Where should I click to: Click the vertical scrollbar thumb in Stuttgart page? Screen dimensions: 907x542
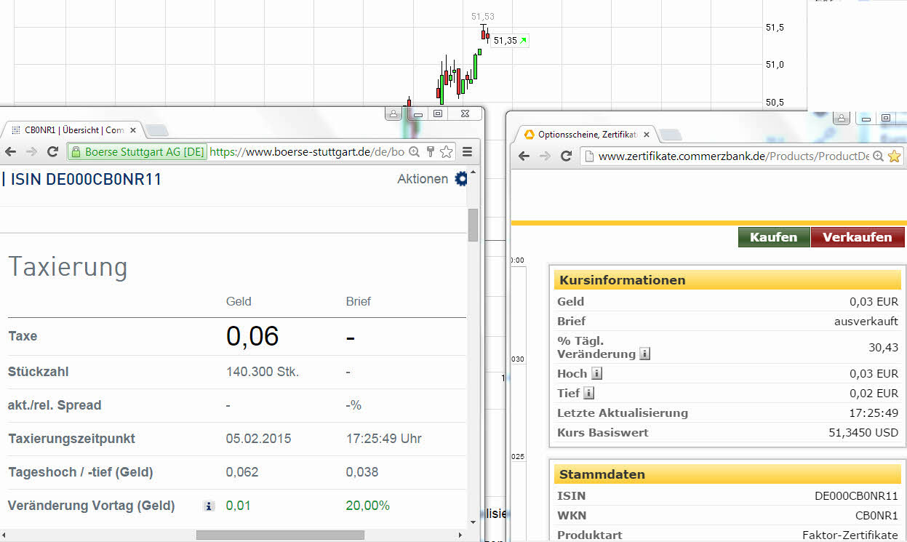(x=473, y=224)
